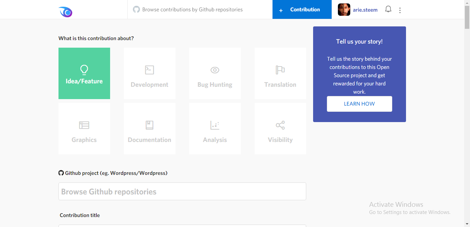
Task: Click the top Github repositories search box
Action: pyautogui.click(x=200, y=10)
